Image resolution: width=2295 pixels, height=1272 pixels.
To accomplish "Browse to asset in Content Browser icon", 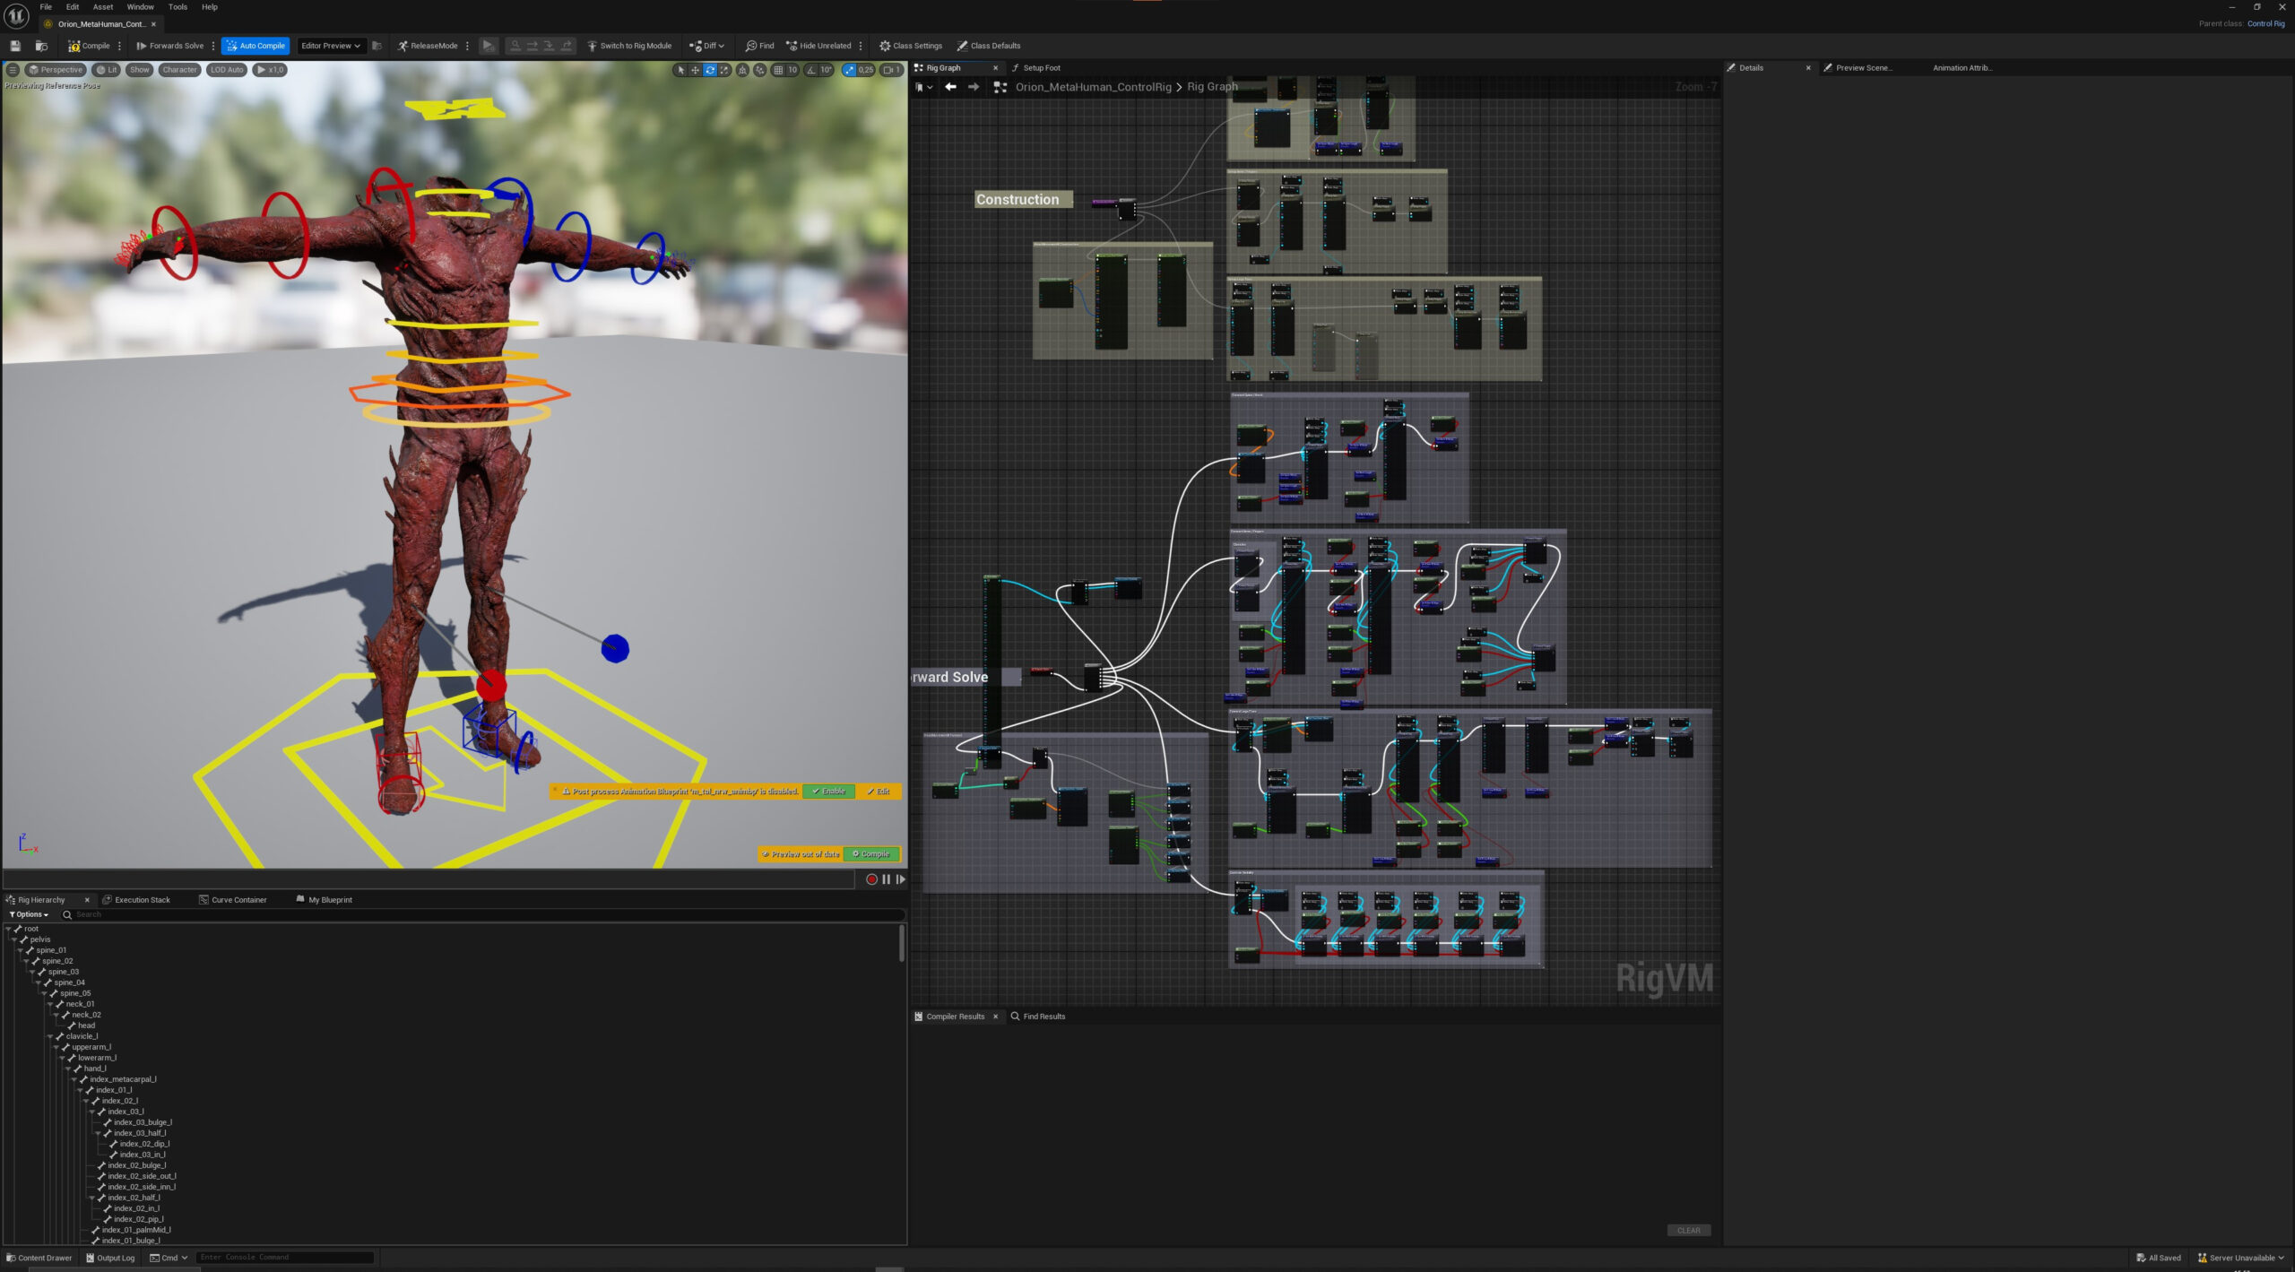I will [41, 46].
